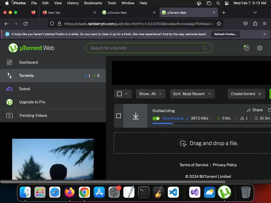Open the Speed gauge sidebar item
The image size is (271, 203).
pos(53,89)
